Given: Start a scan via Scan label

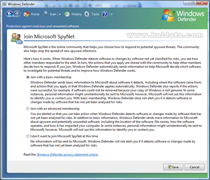Looking at the screenshot, I should click(x=53, y=14).
